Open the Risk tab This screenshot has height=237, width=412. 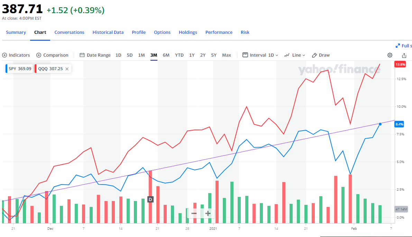[245, 32]
